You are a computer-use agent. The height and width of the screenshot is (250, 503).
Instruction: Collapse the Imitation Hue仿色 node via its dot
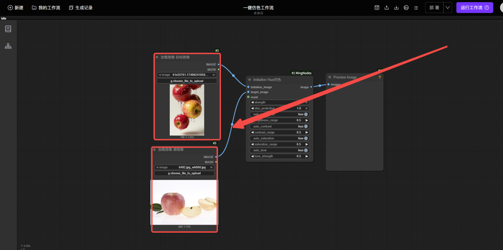click(250, 80)
